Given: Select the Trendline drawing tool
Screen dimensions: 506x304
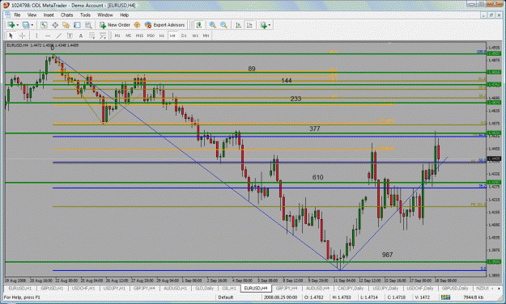Looking at the screenshot, I should point(59,36).
